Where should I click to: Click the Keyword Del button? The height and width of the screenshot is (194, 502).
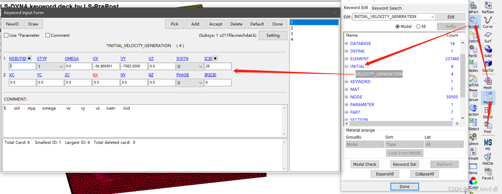tap(404, 164)
